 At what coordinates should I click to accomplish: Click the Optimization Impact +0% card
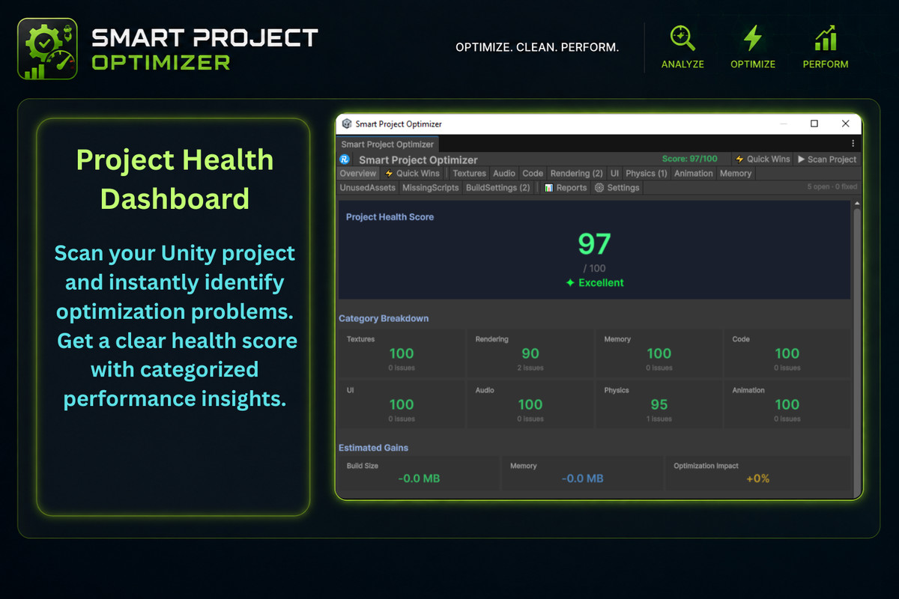tap(758, 473)
